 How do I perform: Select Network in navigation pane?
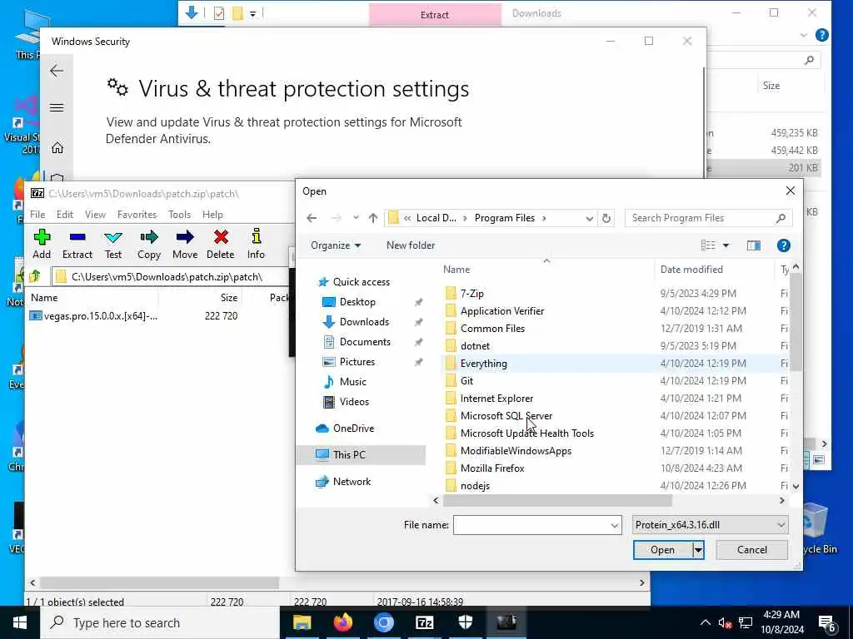(x=352, y=482)
